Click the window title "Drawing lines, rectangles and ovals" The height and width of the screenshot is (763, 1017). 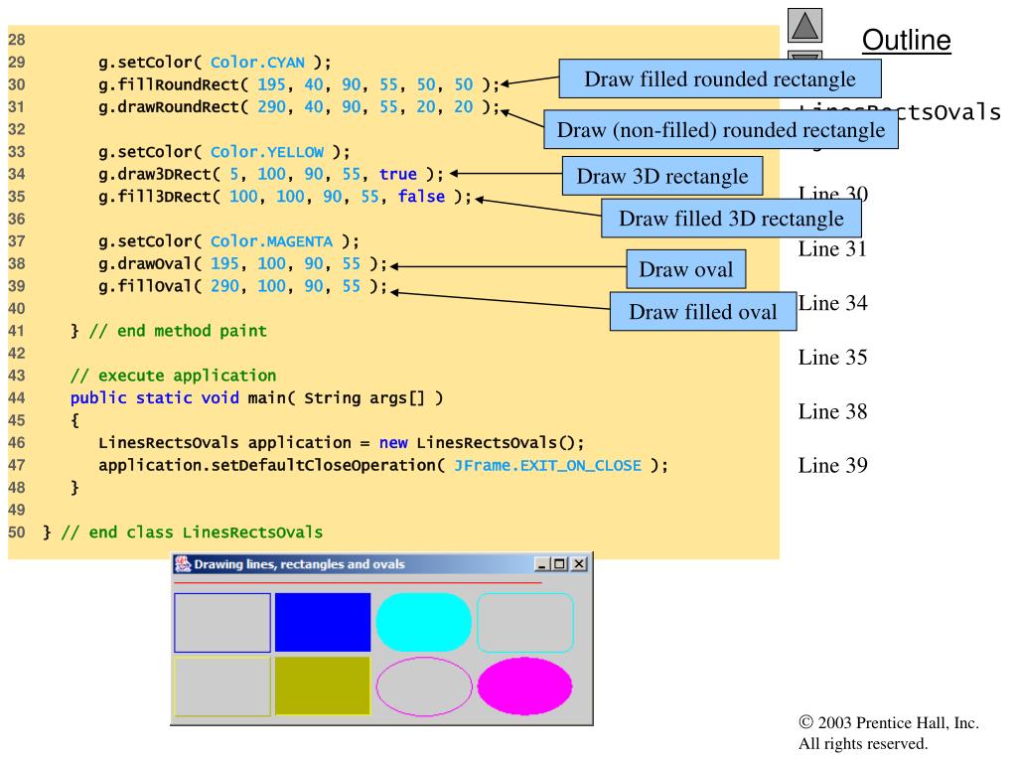point(299,564)
